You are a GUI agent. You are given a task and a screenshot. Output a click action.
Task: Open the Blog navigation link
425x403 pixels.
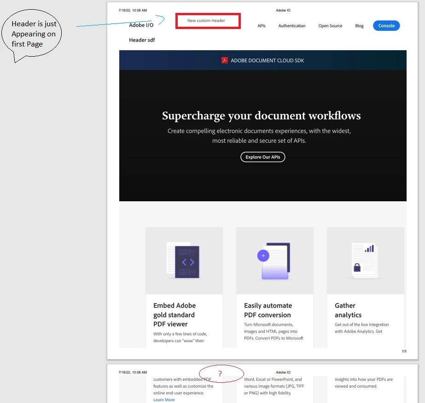pos(359,26)
